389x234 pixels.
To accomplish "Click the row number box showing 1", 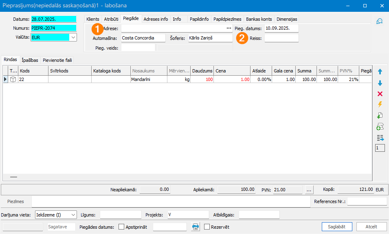I will (x=380, y=148).
